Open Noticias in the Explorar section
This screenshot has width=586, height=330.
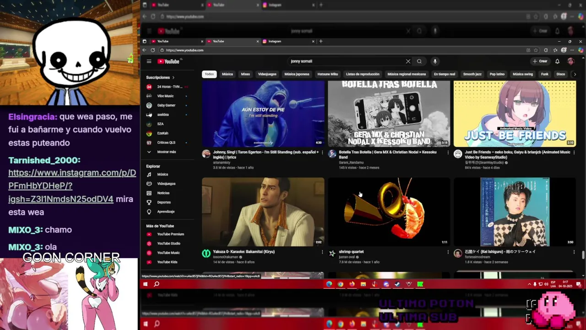pyautogui.click(x=167, y=193)
